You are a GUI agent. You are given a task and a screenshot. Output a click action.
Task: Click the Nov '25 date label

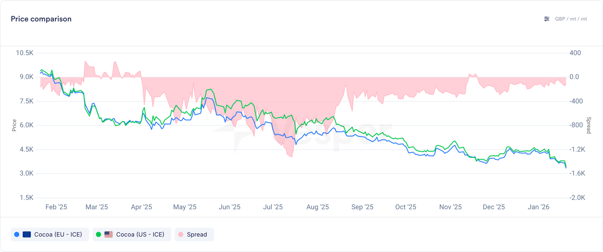click(x=450, y=207)
